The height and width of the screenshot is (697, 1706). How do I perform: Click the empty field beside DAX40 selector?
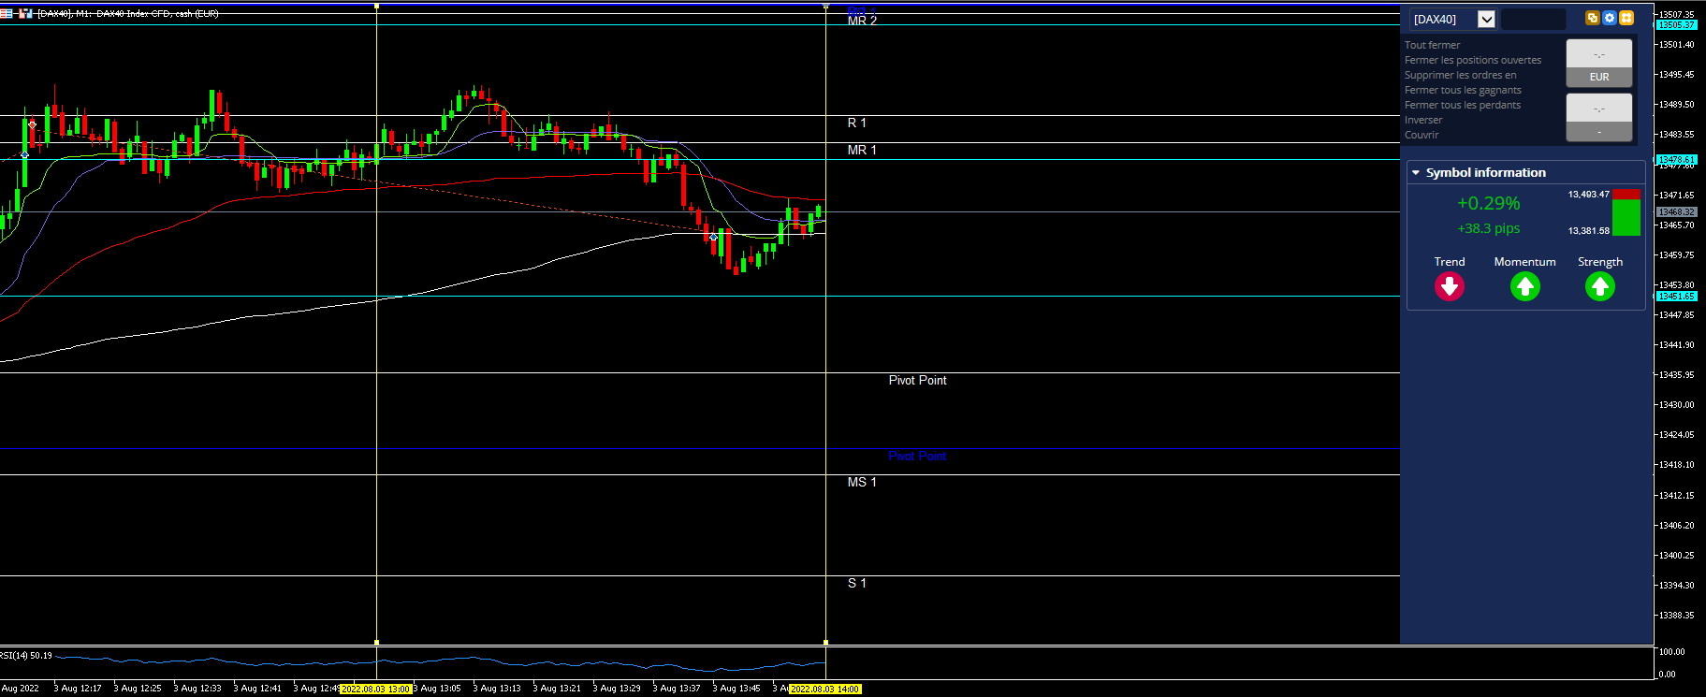click(x=1533, y=19)
